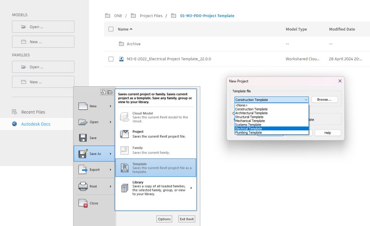Click the Cloud Model save icon
370x226 pixels.
tap(124, 117)
